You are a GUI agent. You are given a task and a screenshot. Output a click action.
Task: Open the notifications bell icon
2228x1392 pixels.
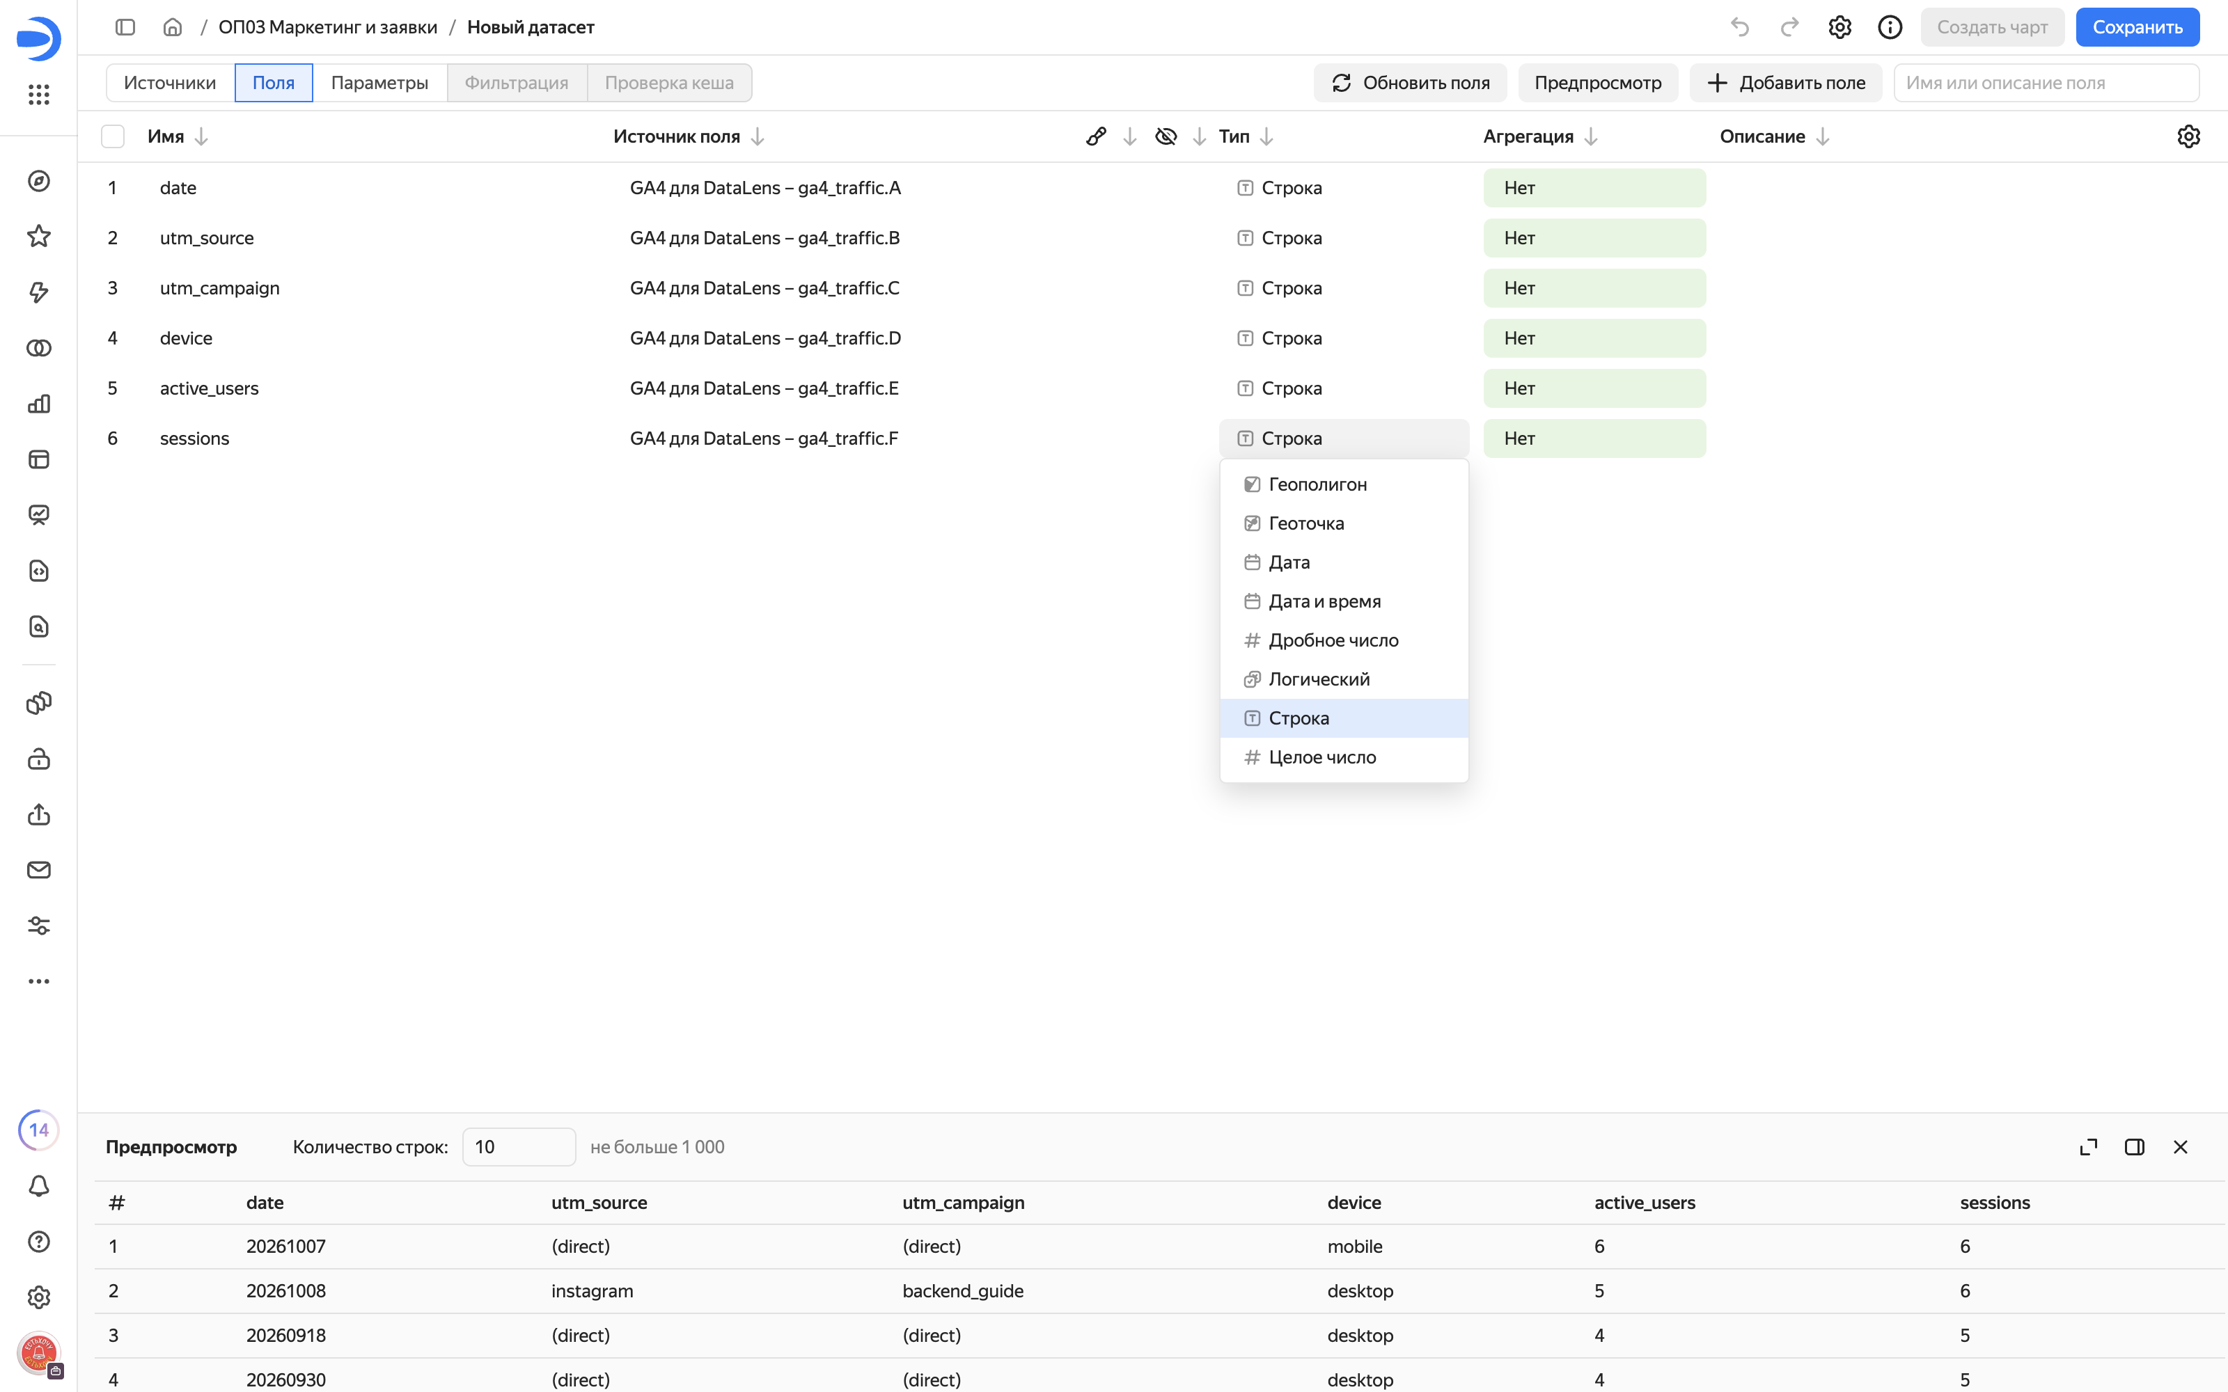click(x=39, y=1186)
